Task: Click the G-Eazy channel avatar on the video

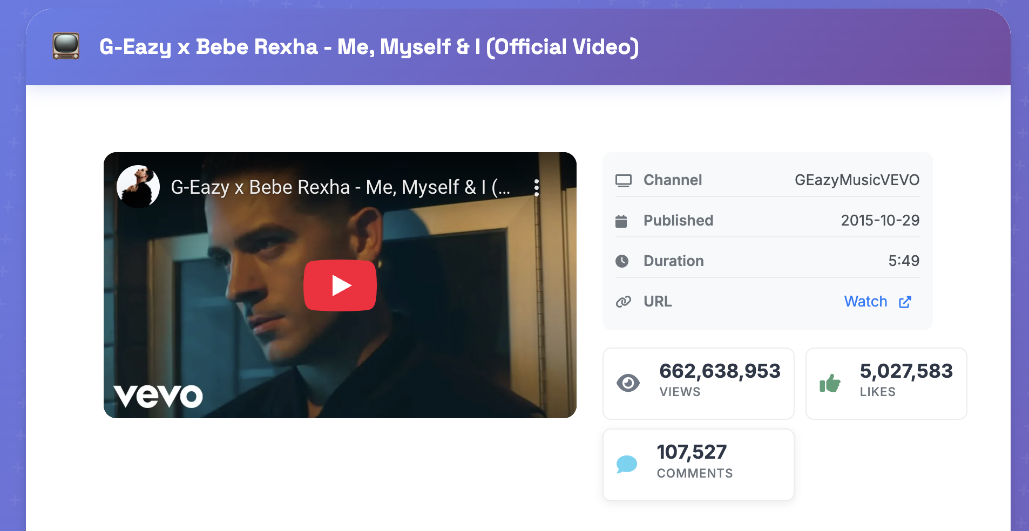Action: (138, 187)
